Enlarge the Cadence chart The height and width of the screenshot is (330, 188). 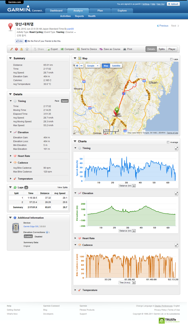176,245
